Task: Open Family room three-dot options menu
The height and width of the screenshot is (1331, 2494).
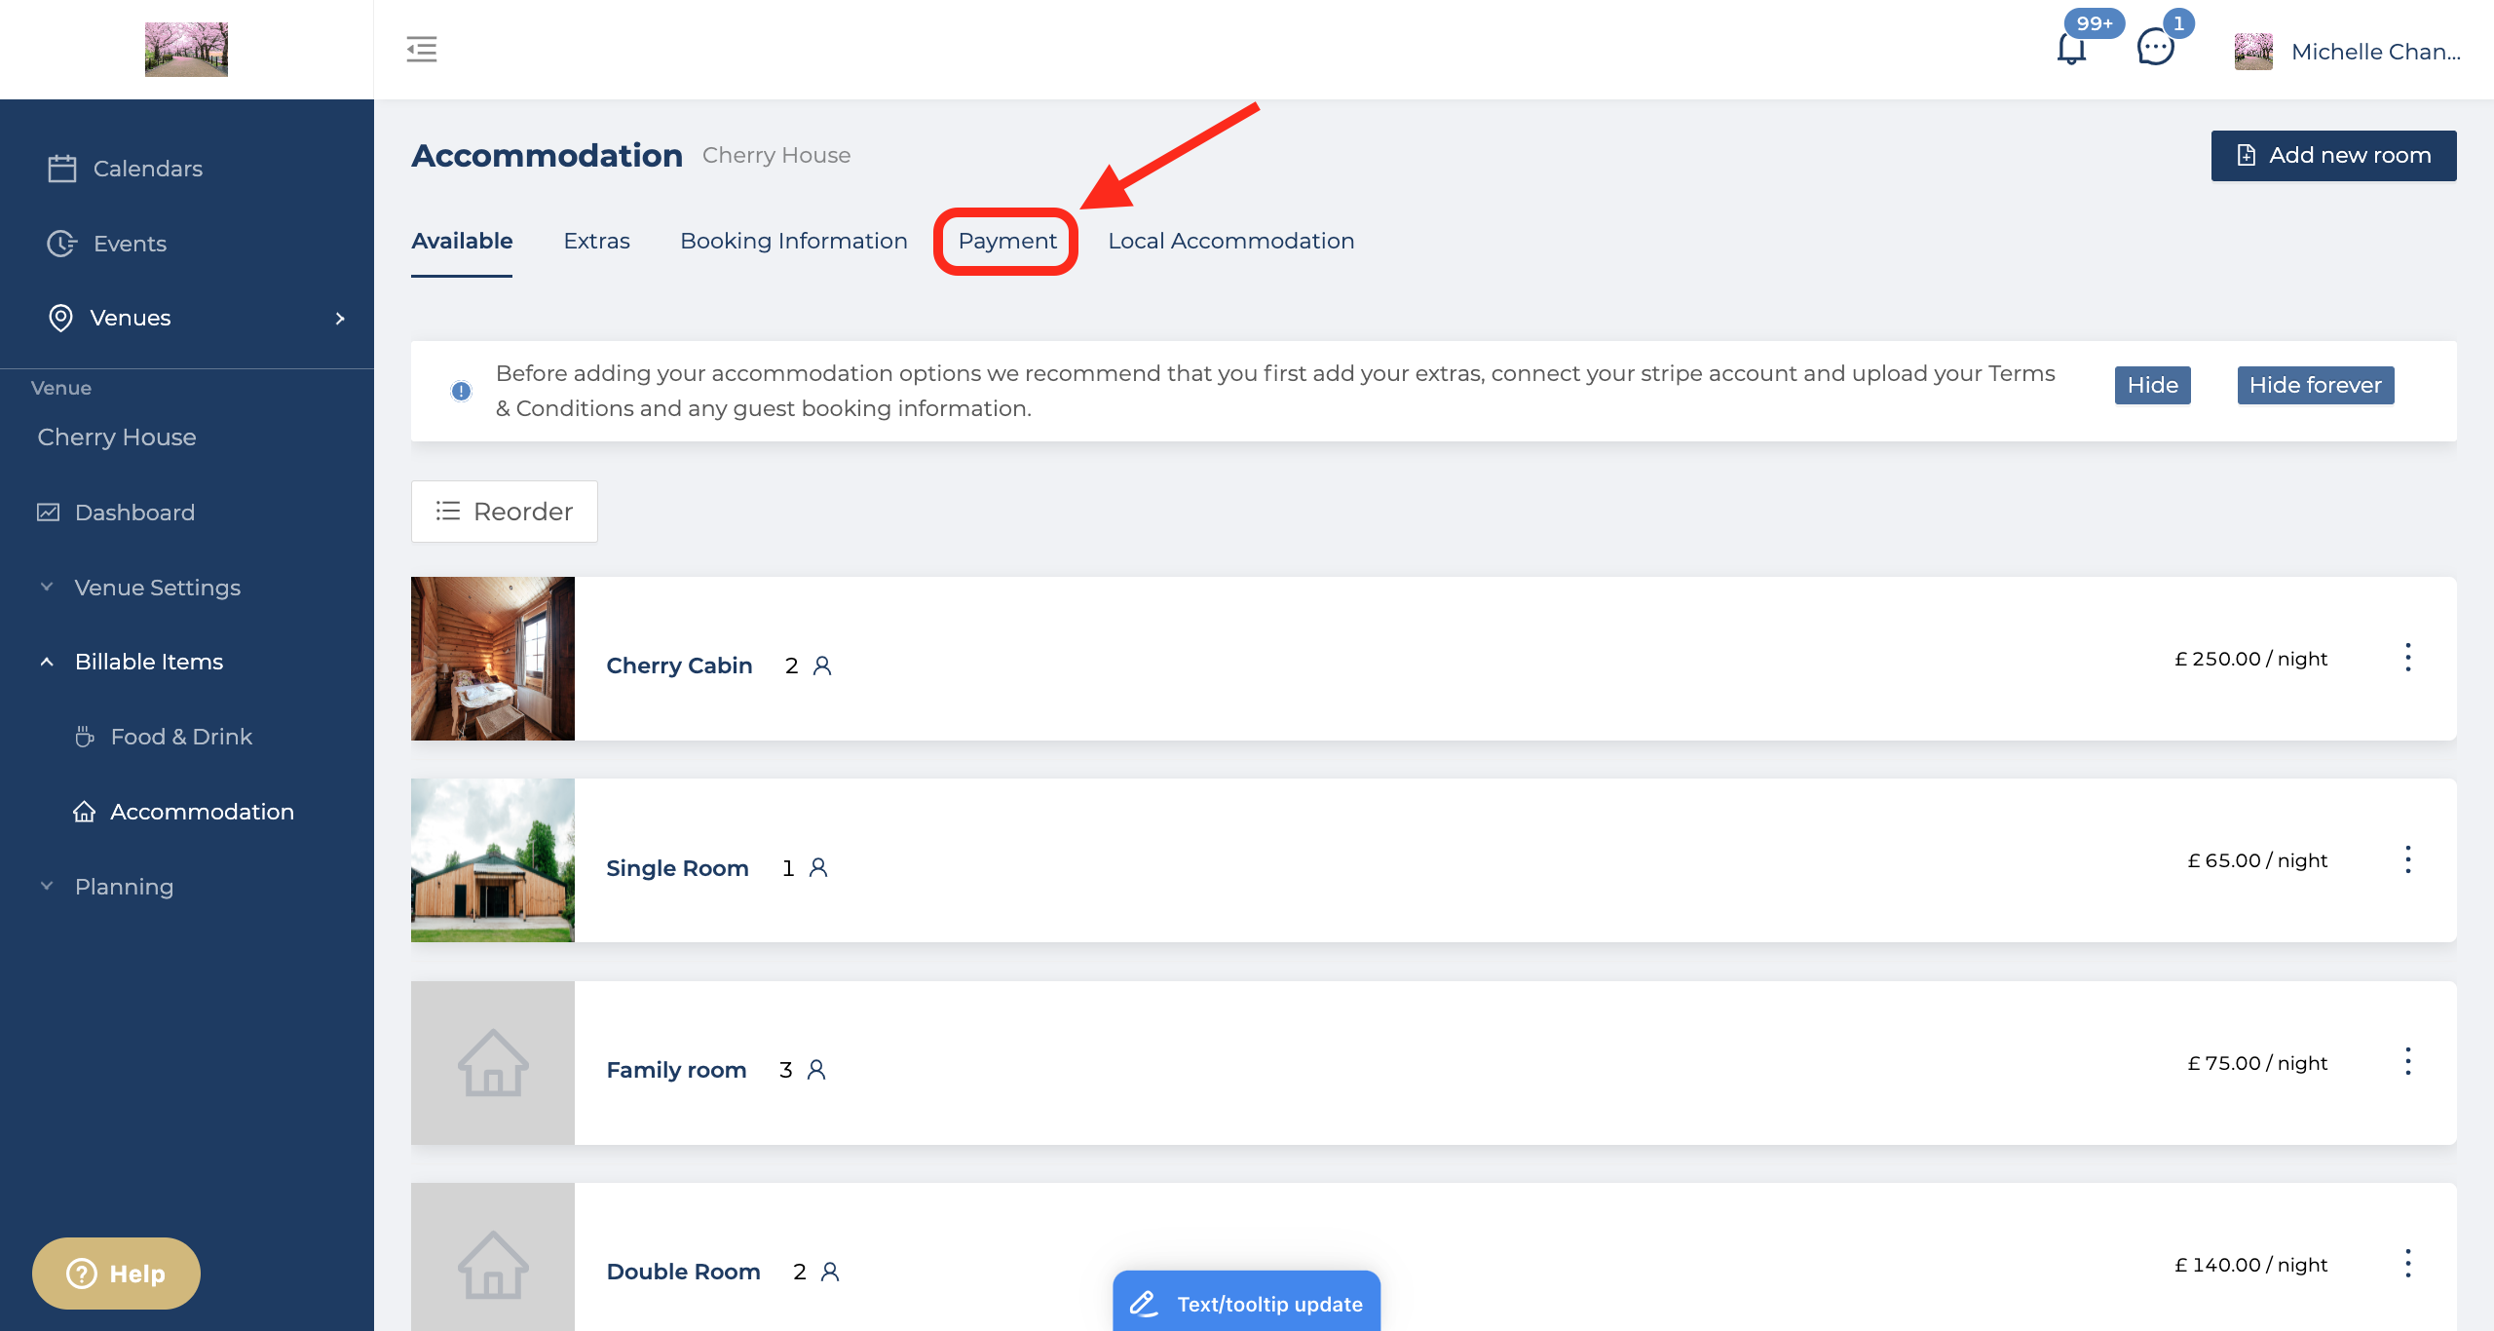Action: click(2407, 1062)
